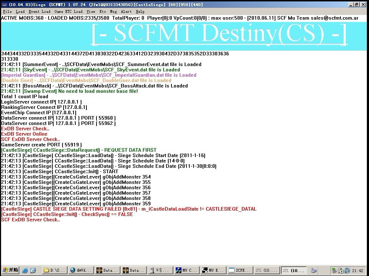Open the Msg menu

[113, 11]
